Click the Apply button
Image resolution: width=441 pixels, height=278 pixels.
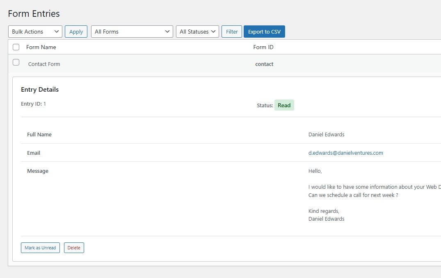tap(76, 32)
